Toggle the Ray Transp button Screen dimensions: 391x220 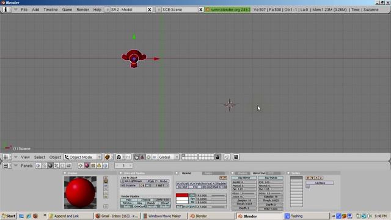(271, 178)
